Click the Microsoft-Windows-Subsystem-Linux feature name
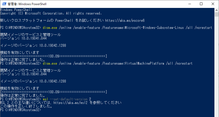The height and width of the screenshot is (117, 219). point(154,28)
